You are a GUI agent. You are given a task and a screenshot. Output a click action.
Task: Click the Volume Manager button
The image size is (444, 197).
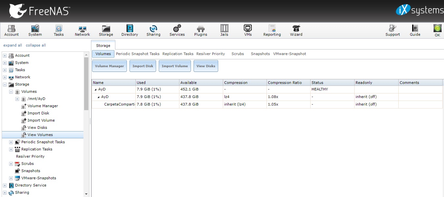(x=109, y=66)
